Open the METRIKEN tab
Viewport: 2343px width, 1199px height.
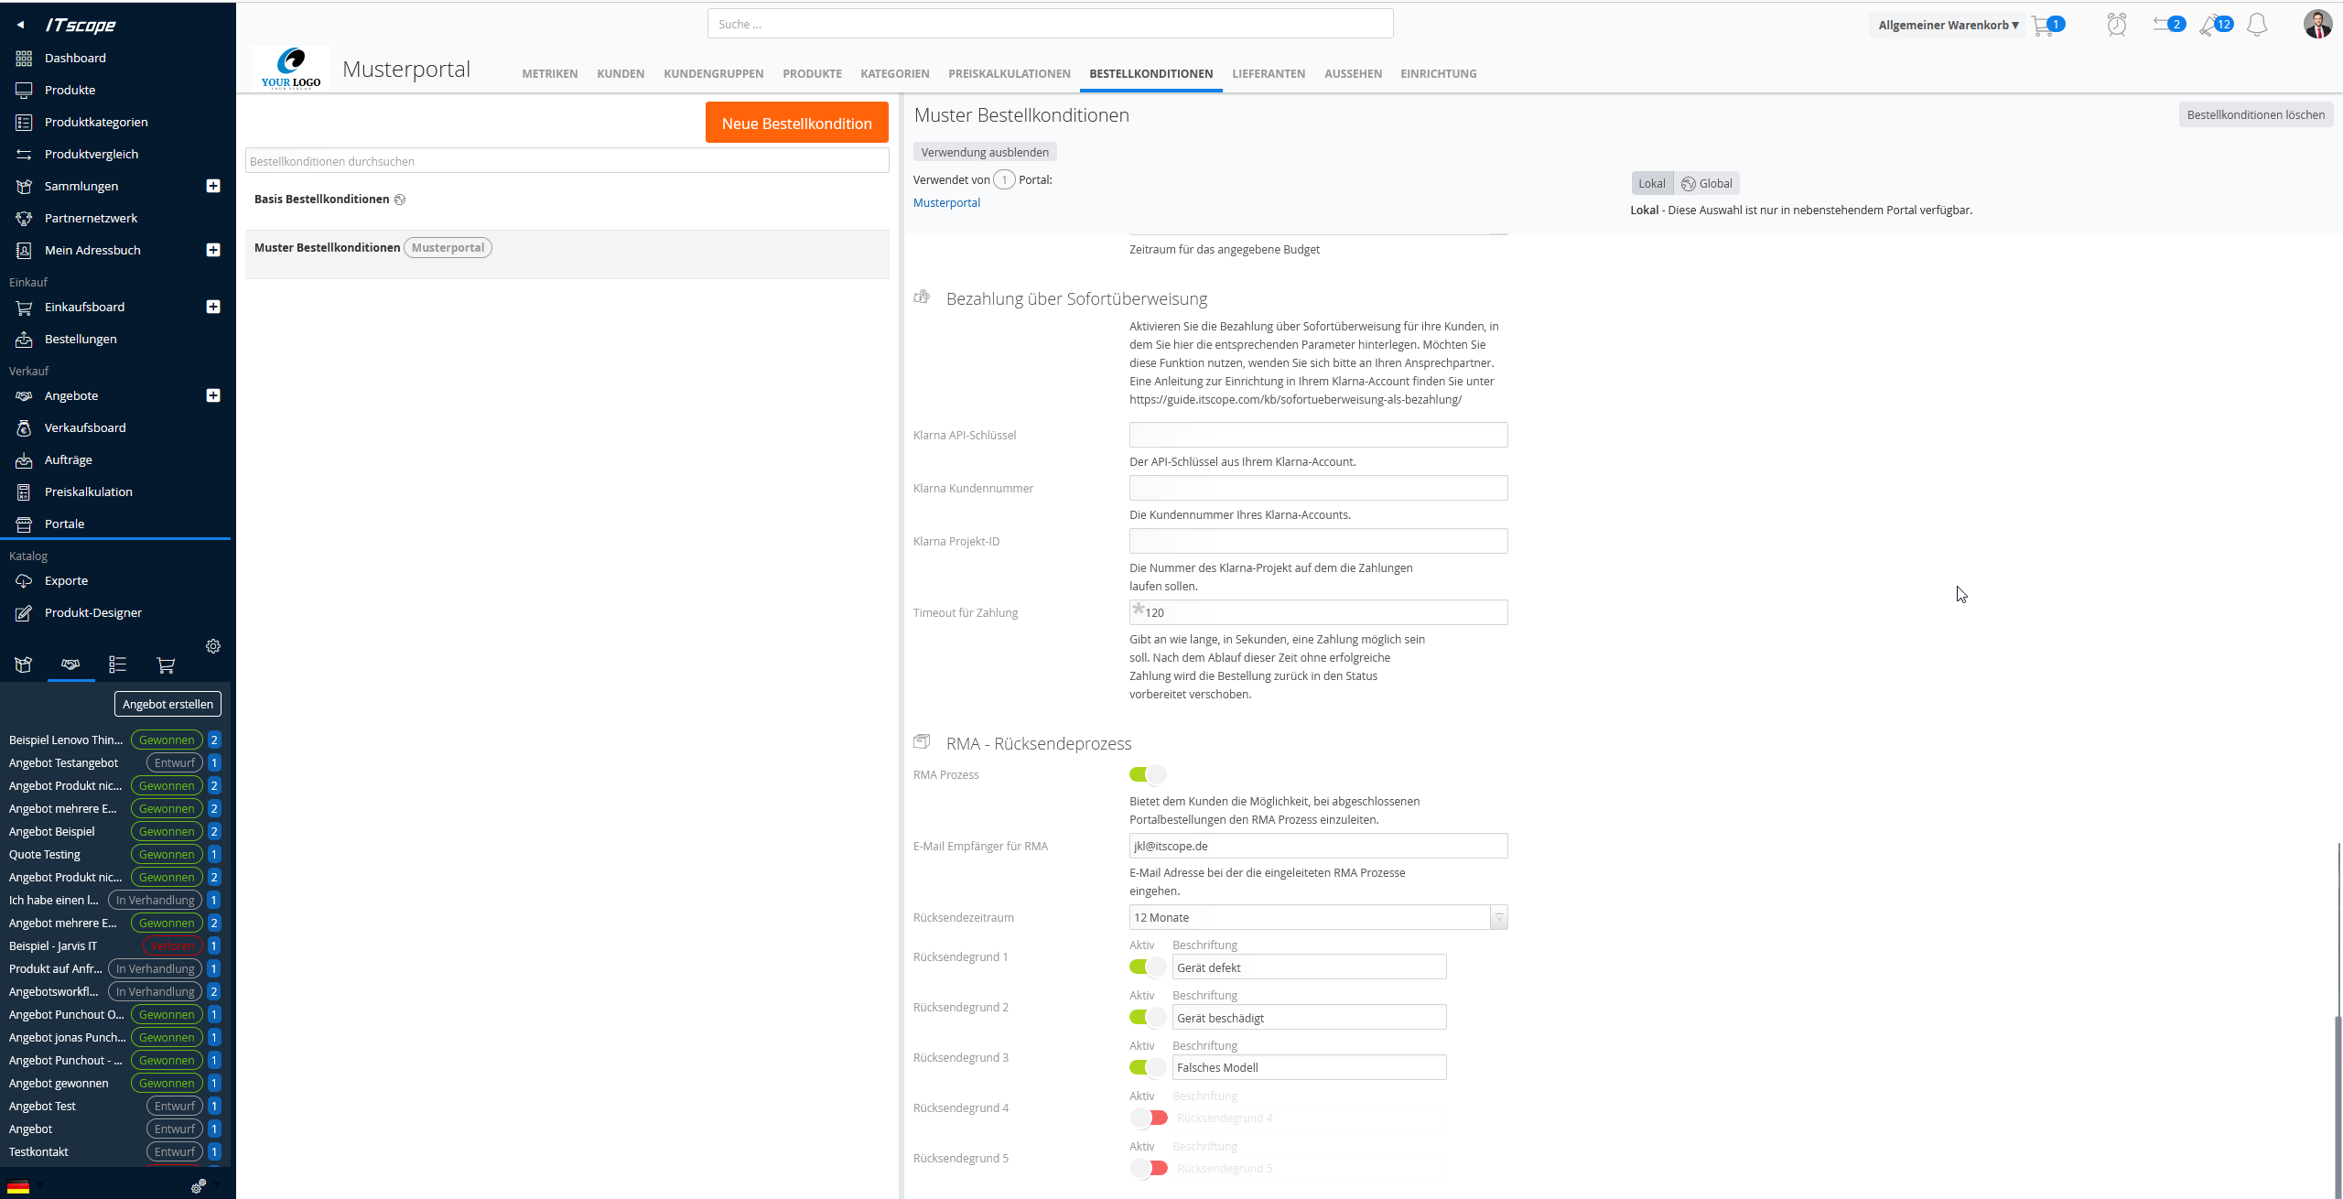tap(550, 74)
